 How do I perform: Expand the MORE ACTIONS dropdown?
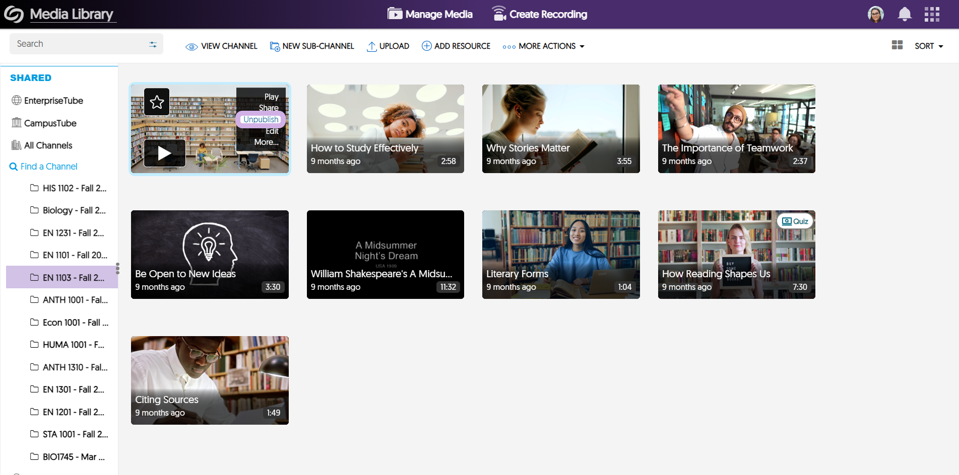pos(543,46)
